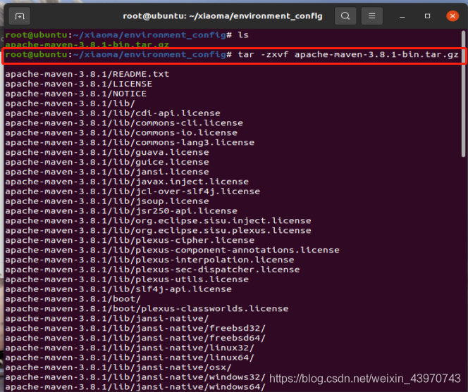Select the plexus-cipher.license line
Image resolution: width=468 pixels, height=392 pixels.
(130, 240)
